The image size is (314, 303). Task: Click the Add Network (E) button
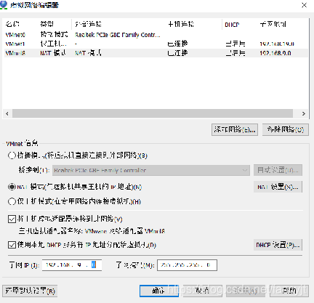(x=235, y=130)
